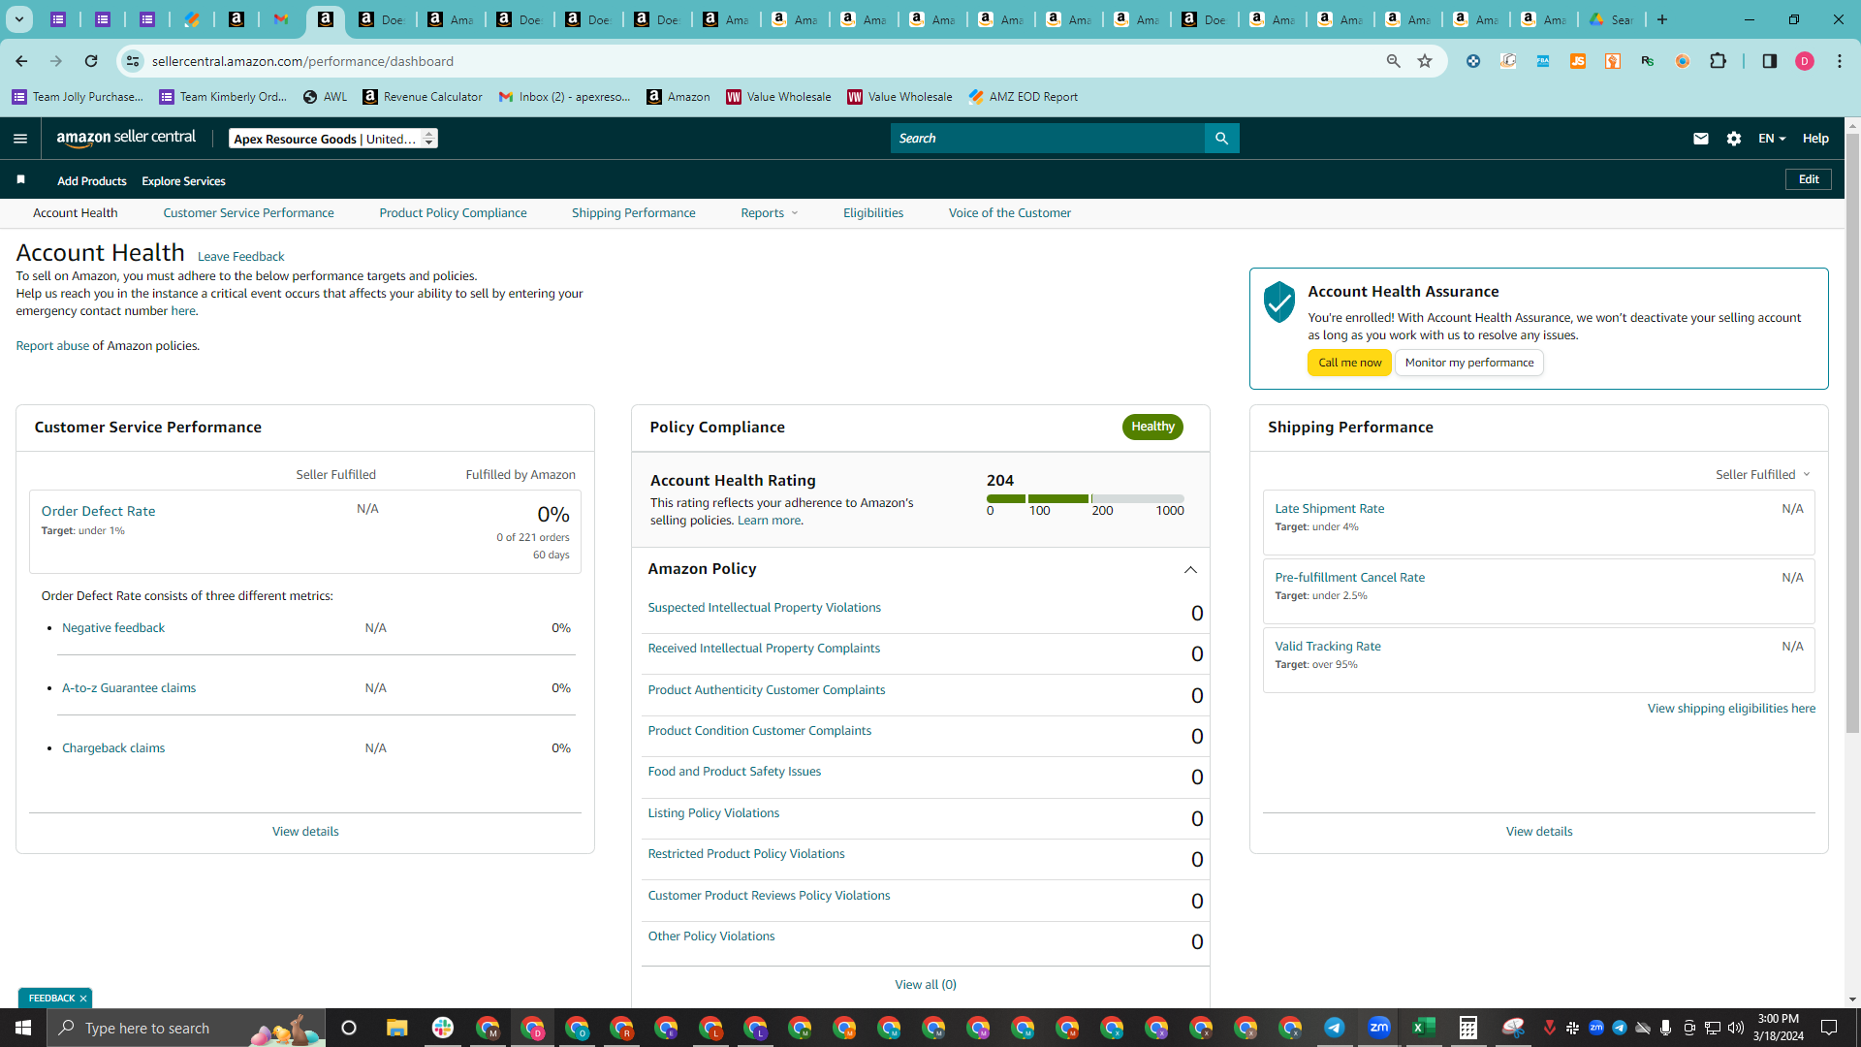
Task: Open the Windows Start menu
Action: [23, 1028]
